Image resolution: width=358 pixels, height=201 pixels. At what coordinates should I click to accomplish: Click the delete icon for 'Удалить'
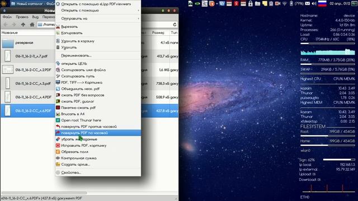click(x=58, y=47)
